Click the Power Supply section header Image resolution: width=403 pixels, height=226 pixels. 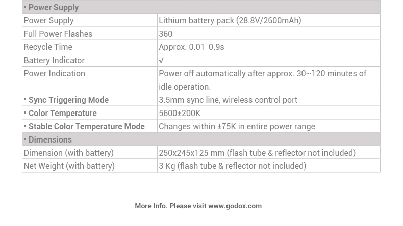tap(201, 7)
